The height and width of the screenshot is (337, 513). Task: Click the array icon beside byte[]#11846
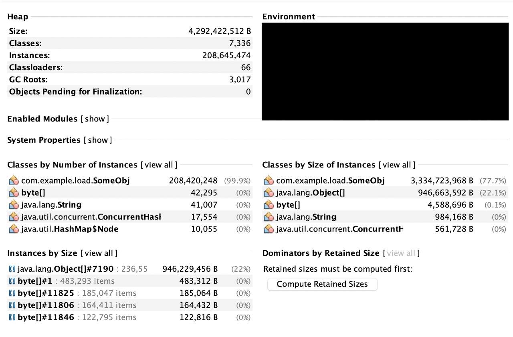point(12,317)
